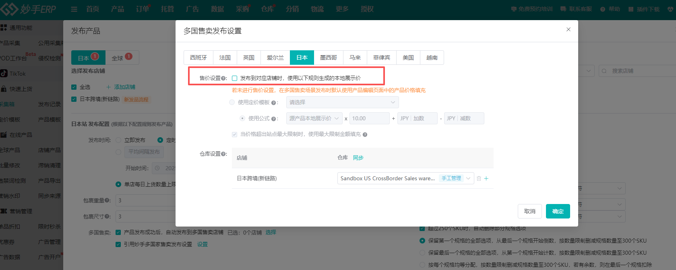Click the TikTok icon in the sidebar

[4, 73]
